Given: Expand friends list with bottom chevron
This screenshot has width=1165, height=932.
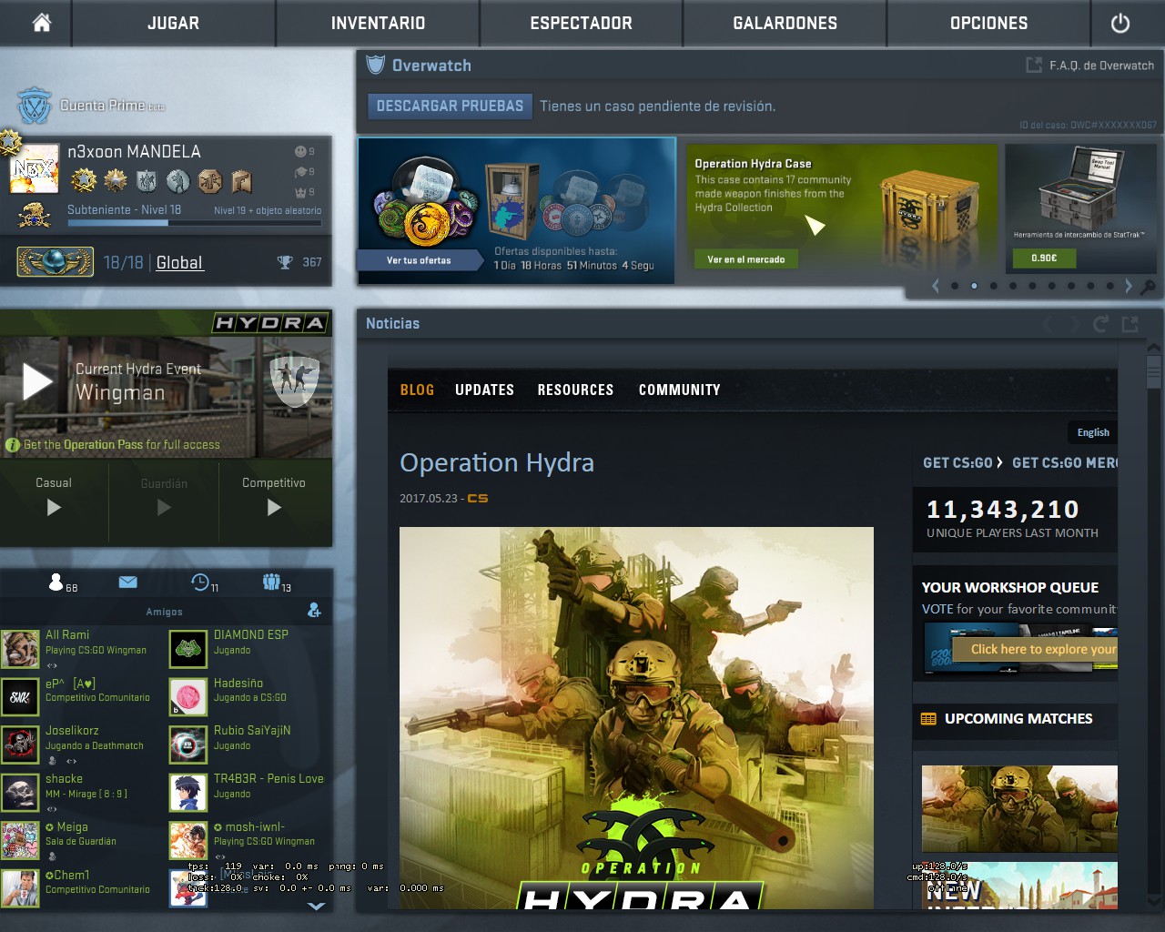Looking at the screenshot, I should click(316, 906).
